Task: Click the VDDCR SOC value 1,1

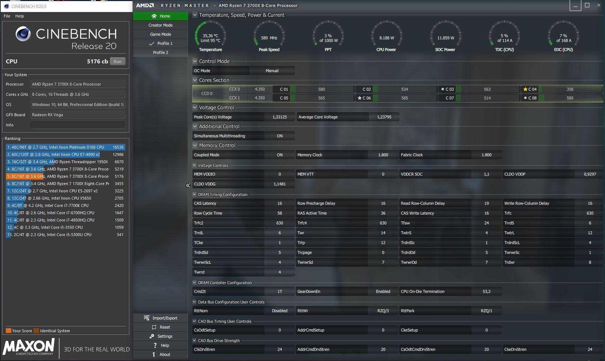Action: [x=487, y=174]
